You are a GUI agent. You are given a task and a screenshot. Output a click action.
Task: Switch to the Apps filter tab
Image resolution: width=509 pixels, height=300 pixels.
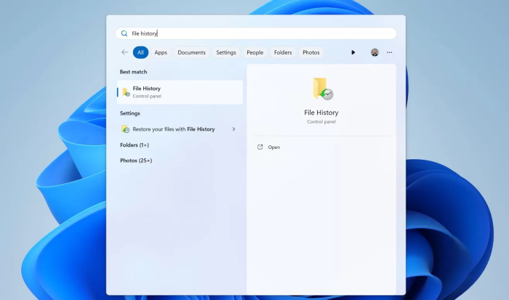pyautogui.click(x=161, y=52)
